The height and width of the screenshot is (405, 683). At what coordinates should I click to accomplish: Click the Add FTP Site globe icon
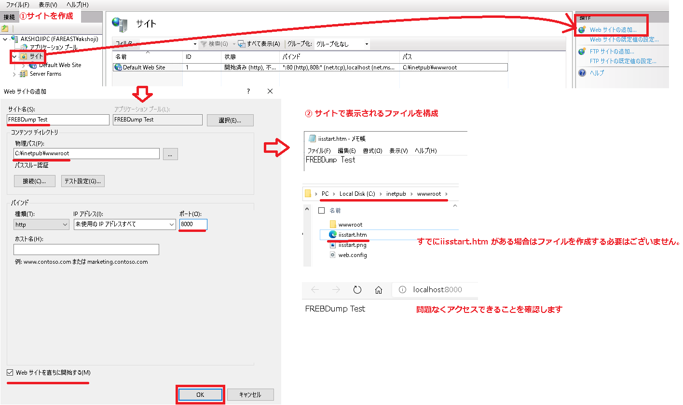pos(582,52)
